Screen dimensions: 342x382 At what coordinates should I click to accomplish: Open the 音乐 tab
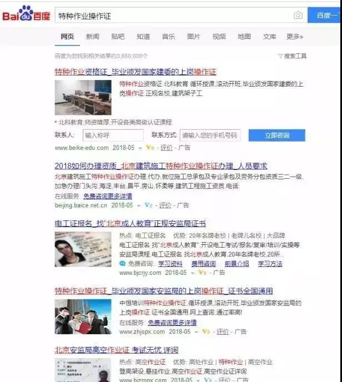[x=168, y=37]
